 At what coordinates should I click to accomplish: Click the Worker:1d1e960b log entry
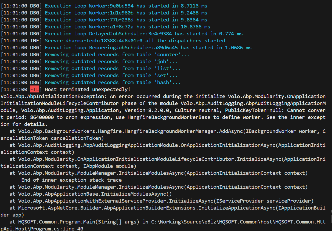(126, 13)
